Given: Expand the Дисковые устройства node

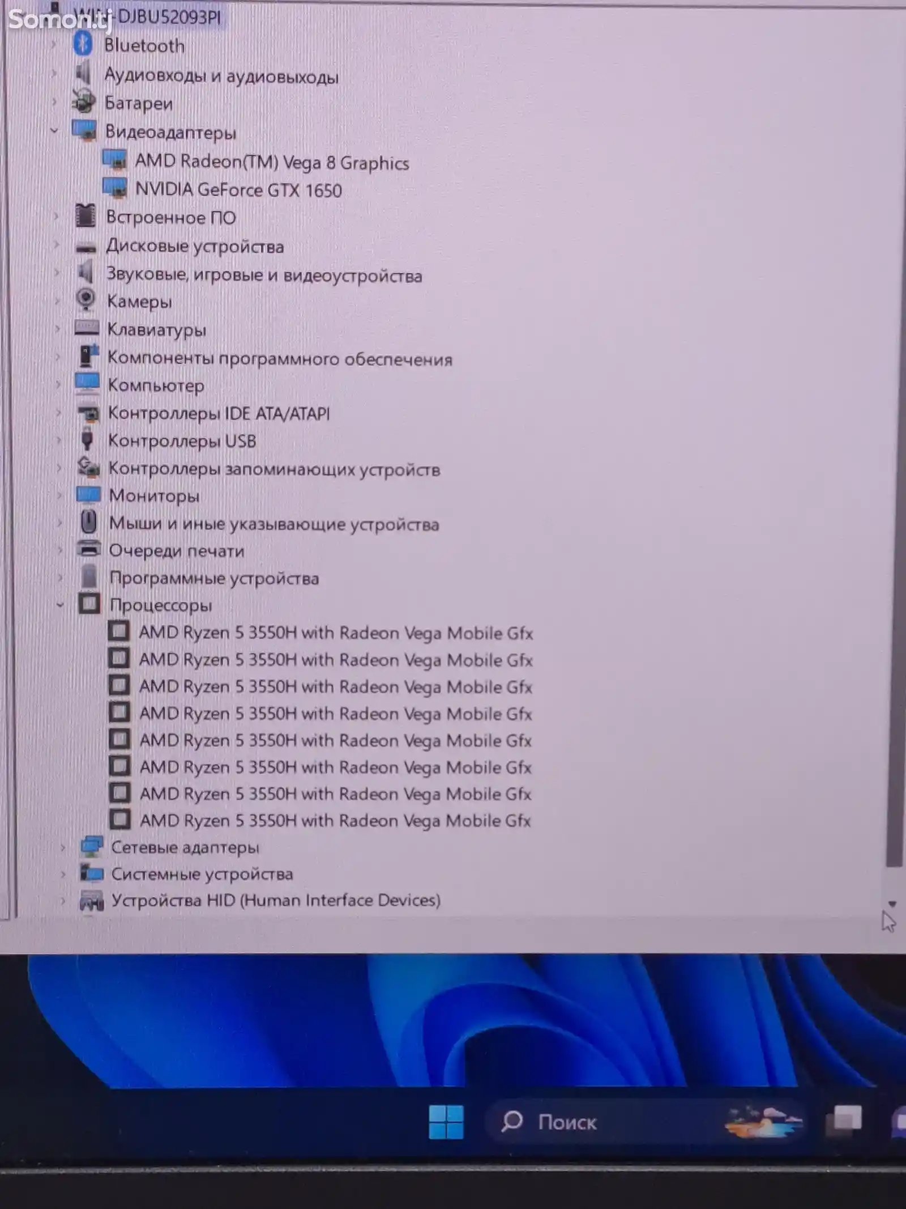Looking at the screenshot, I should point(57,245).
